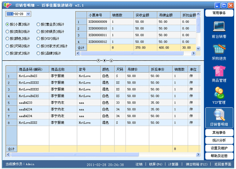The image size is (236, 169).
Task: Click the 实收金额 column header
Action: tap(145, 15)
